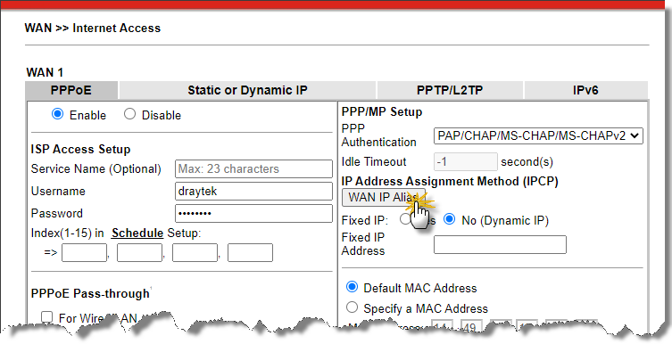Focus the Username field containing draytek
Image resolution: width=672 pixels, height=344 pixels.
click(x=253, y=191)
